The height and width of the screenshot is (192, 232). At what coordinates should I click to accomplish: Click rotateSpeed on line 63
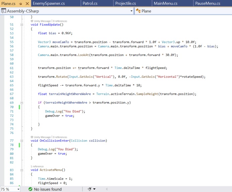[192, 77]
